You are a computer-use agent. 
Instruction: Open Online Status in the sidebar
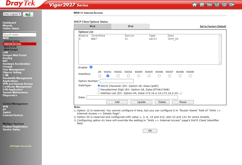coord(11,28)
